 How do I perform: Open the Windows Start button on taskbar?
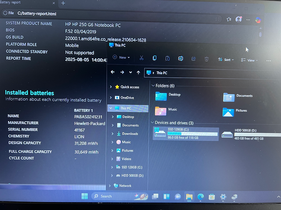point(85,196)
